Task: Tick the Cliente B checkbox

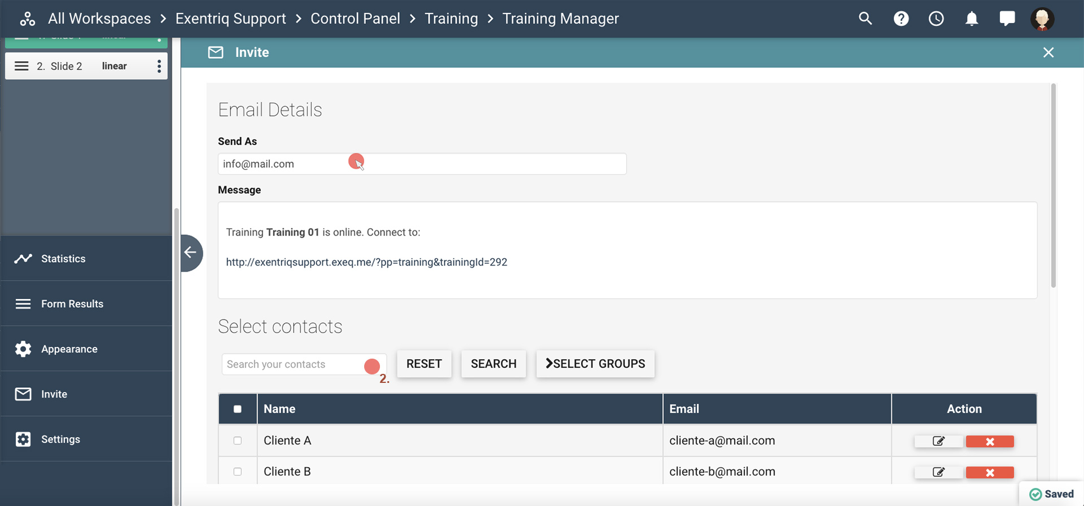Action: pyautogui.click(x=238, y=472)
